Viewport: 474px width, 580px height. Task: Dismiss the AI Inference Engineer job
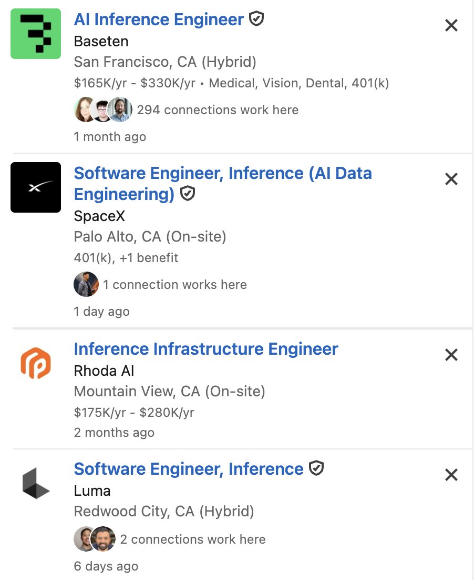click(451, 25)
